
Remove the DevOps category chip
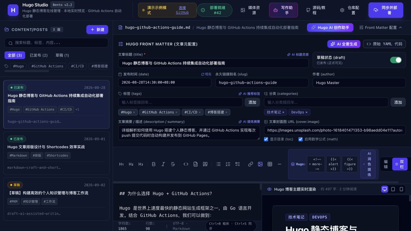[x=306, y=112]
